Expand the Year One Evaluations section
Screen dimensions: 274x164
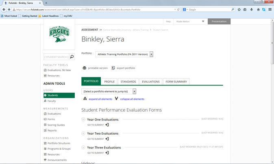click(83, 120)
